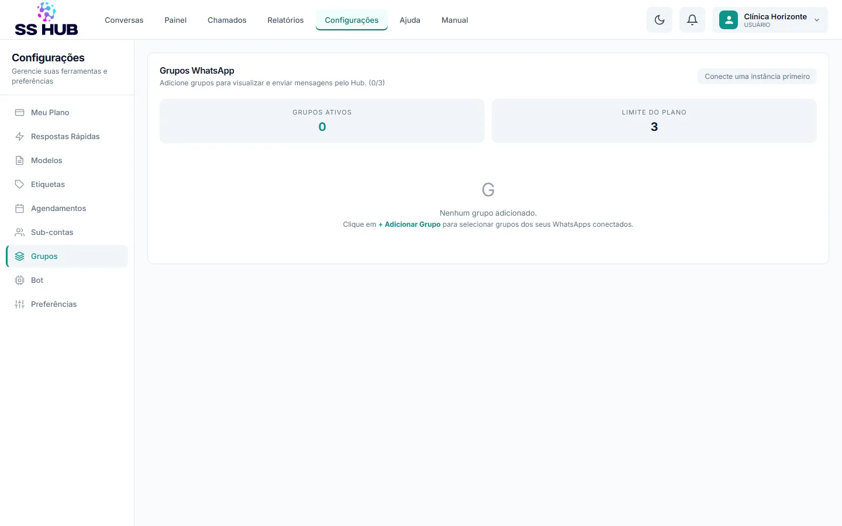Open Meu Plano in the sidebar
The height and width of the screenshot is (526, 842).
point(67,112)
